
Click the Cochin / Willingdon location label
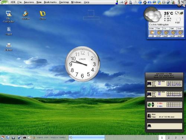click(159, 25)
